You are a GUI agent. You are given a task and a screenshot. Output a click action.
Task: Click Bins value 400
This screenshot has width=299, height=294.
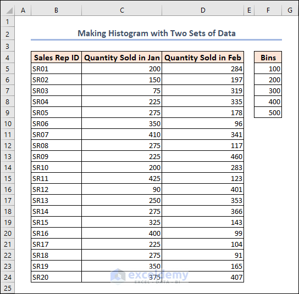(268, 101)
